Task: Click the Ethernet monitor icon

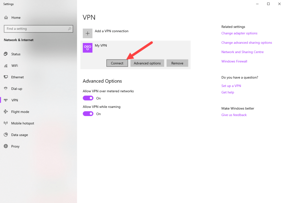Action: (6, 77)
